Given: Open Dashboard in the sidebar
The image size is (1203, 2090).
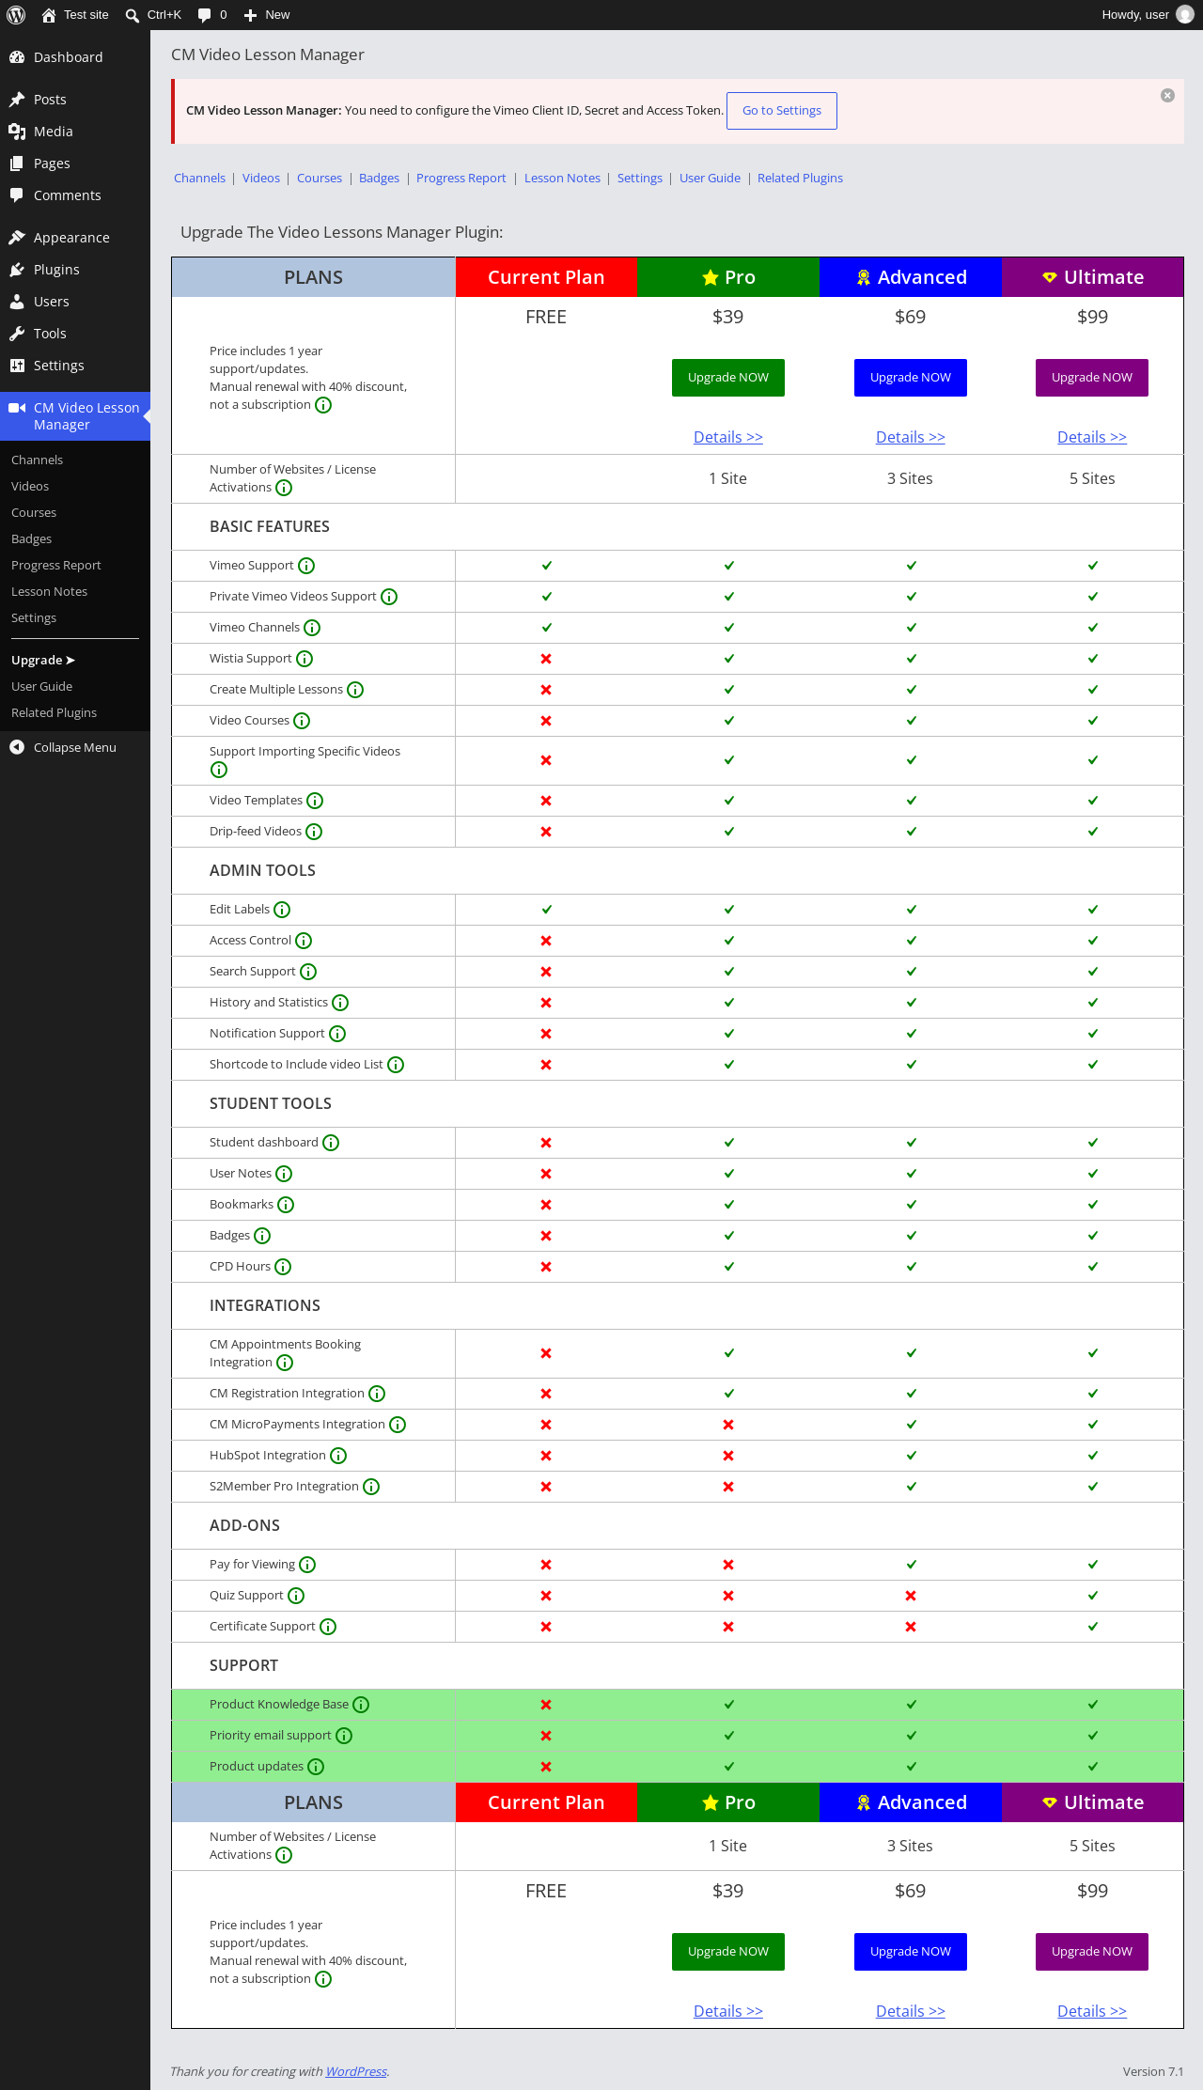Looking at the screenshot, I should [x=75, y=57].
